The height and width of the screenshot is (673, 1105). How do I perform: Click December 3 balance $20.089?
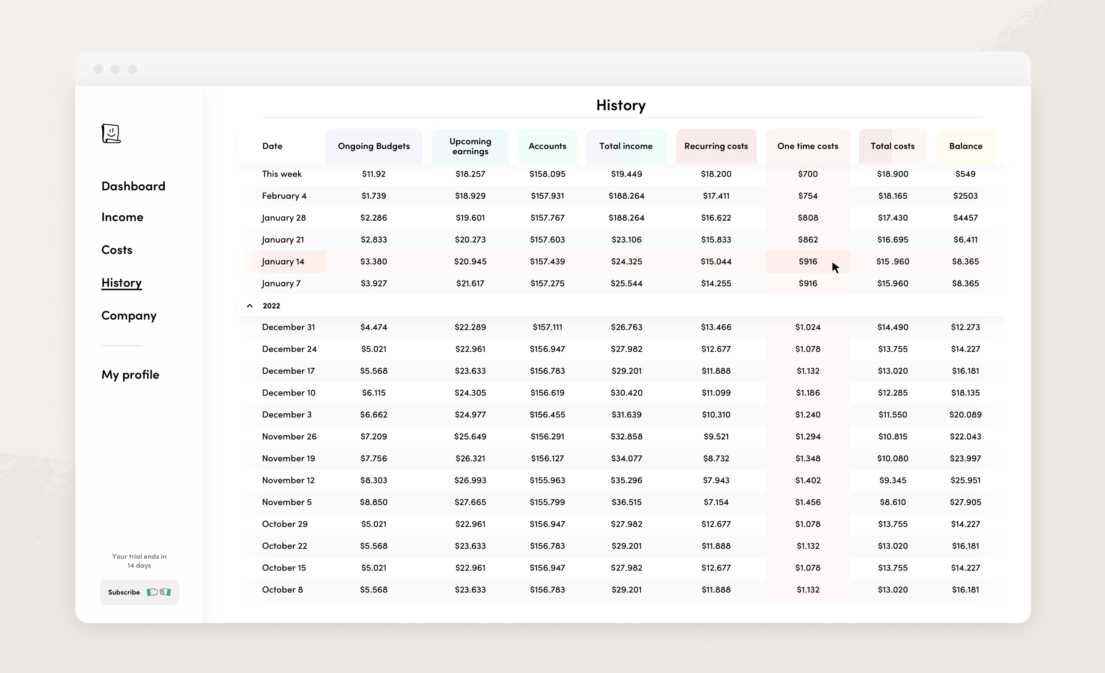966,414
